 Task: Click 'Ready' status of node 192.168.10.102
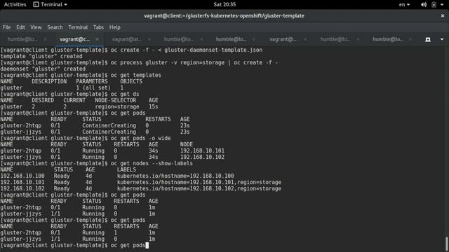pyautogui.click(x=62, y=188)
